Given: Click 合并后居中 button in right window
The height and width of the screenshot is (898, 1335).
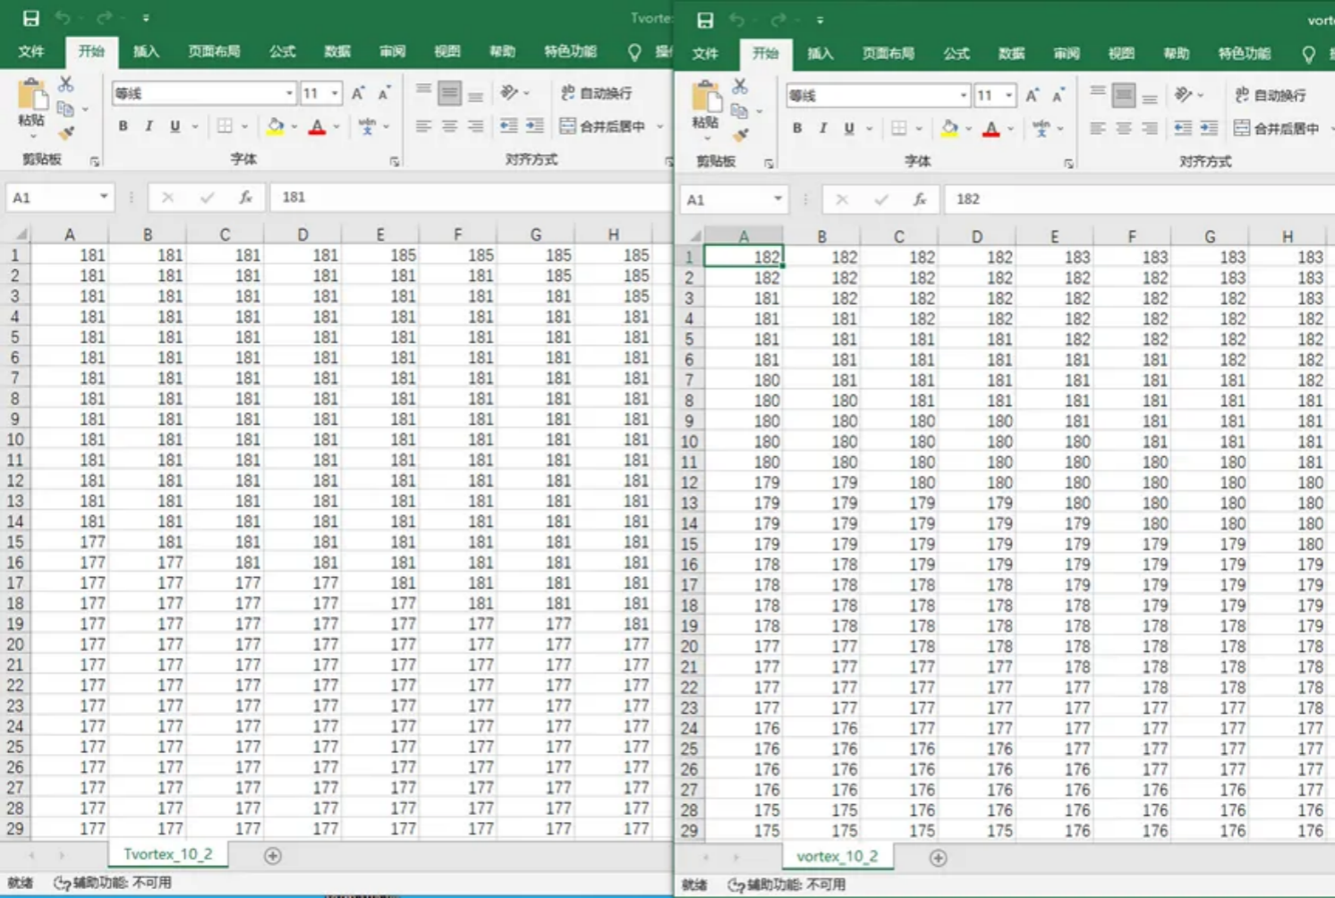Looking at the screenshot, I should (1277, 129).
